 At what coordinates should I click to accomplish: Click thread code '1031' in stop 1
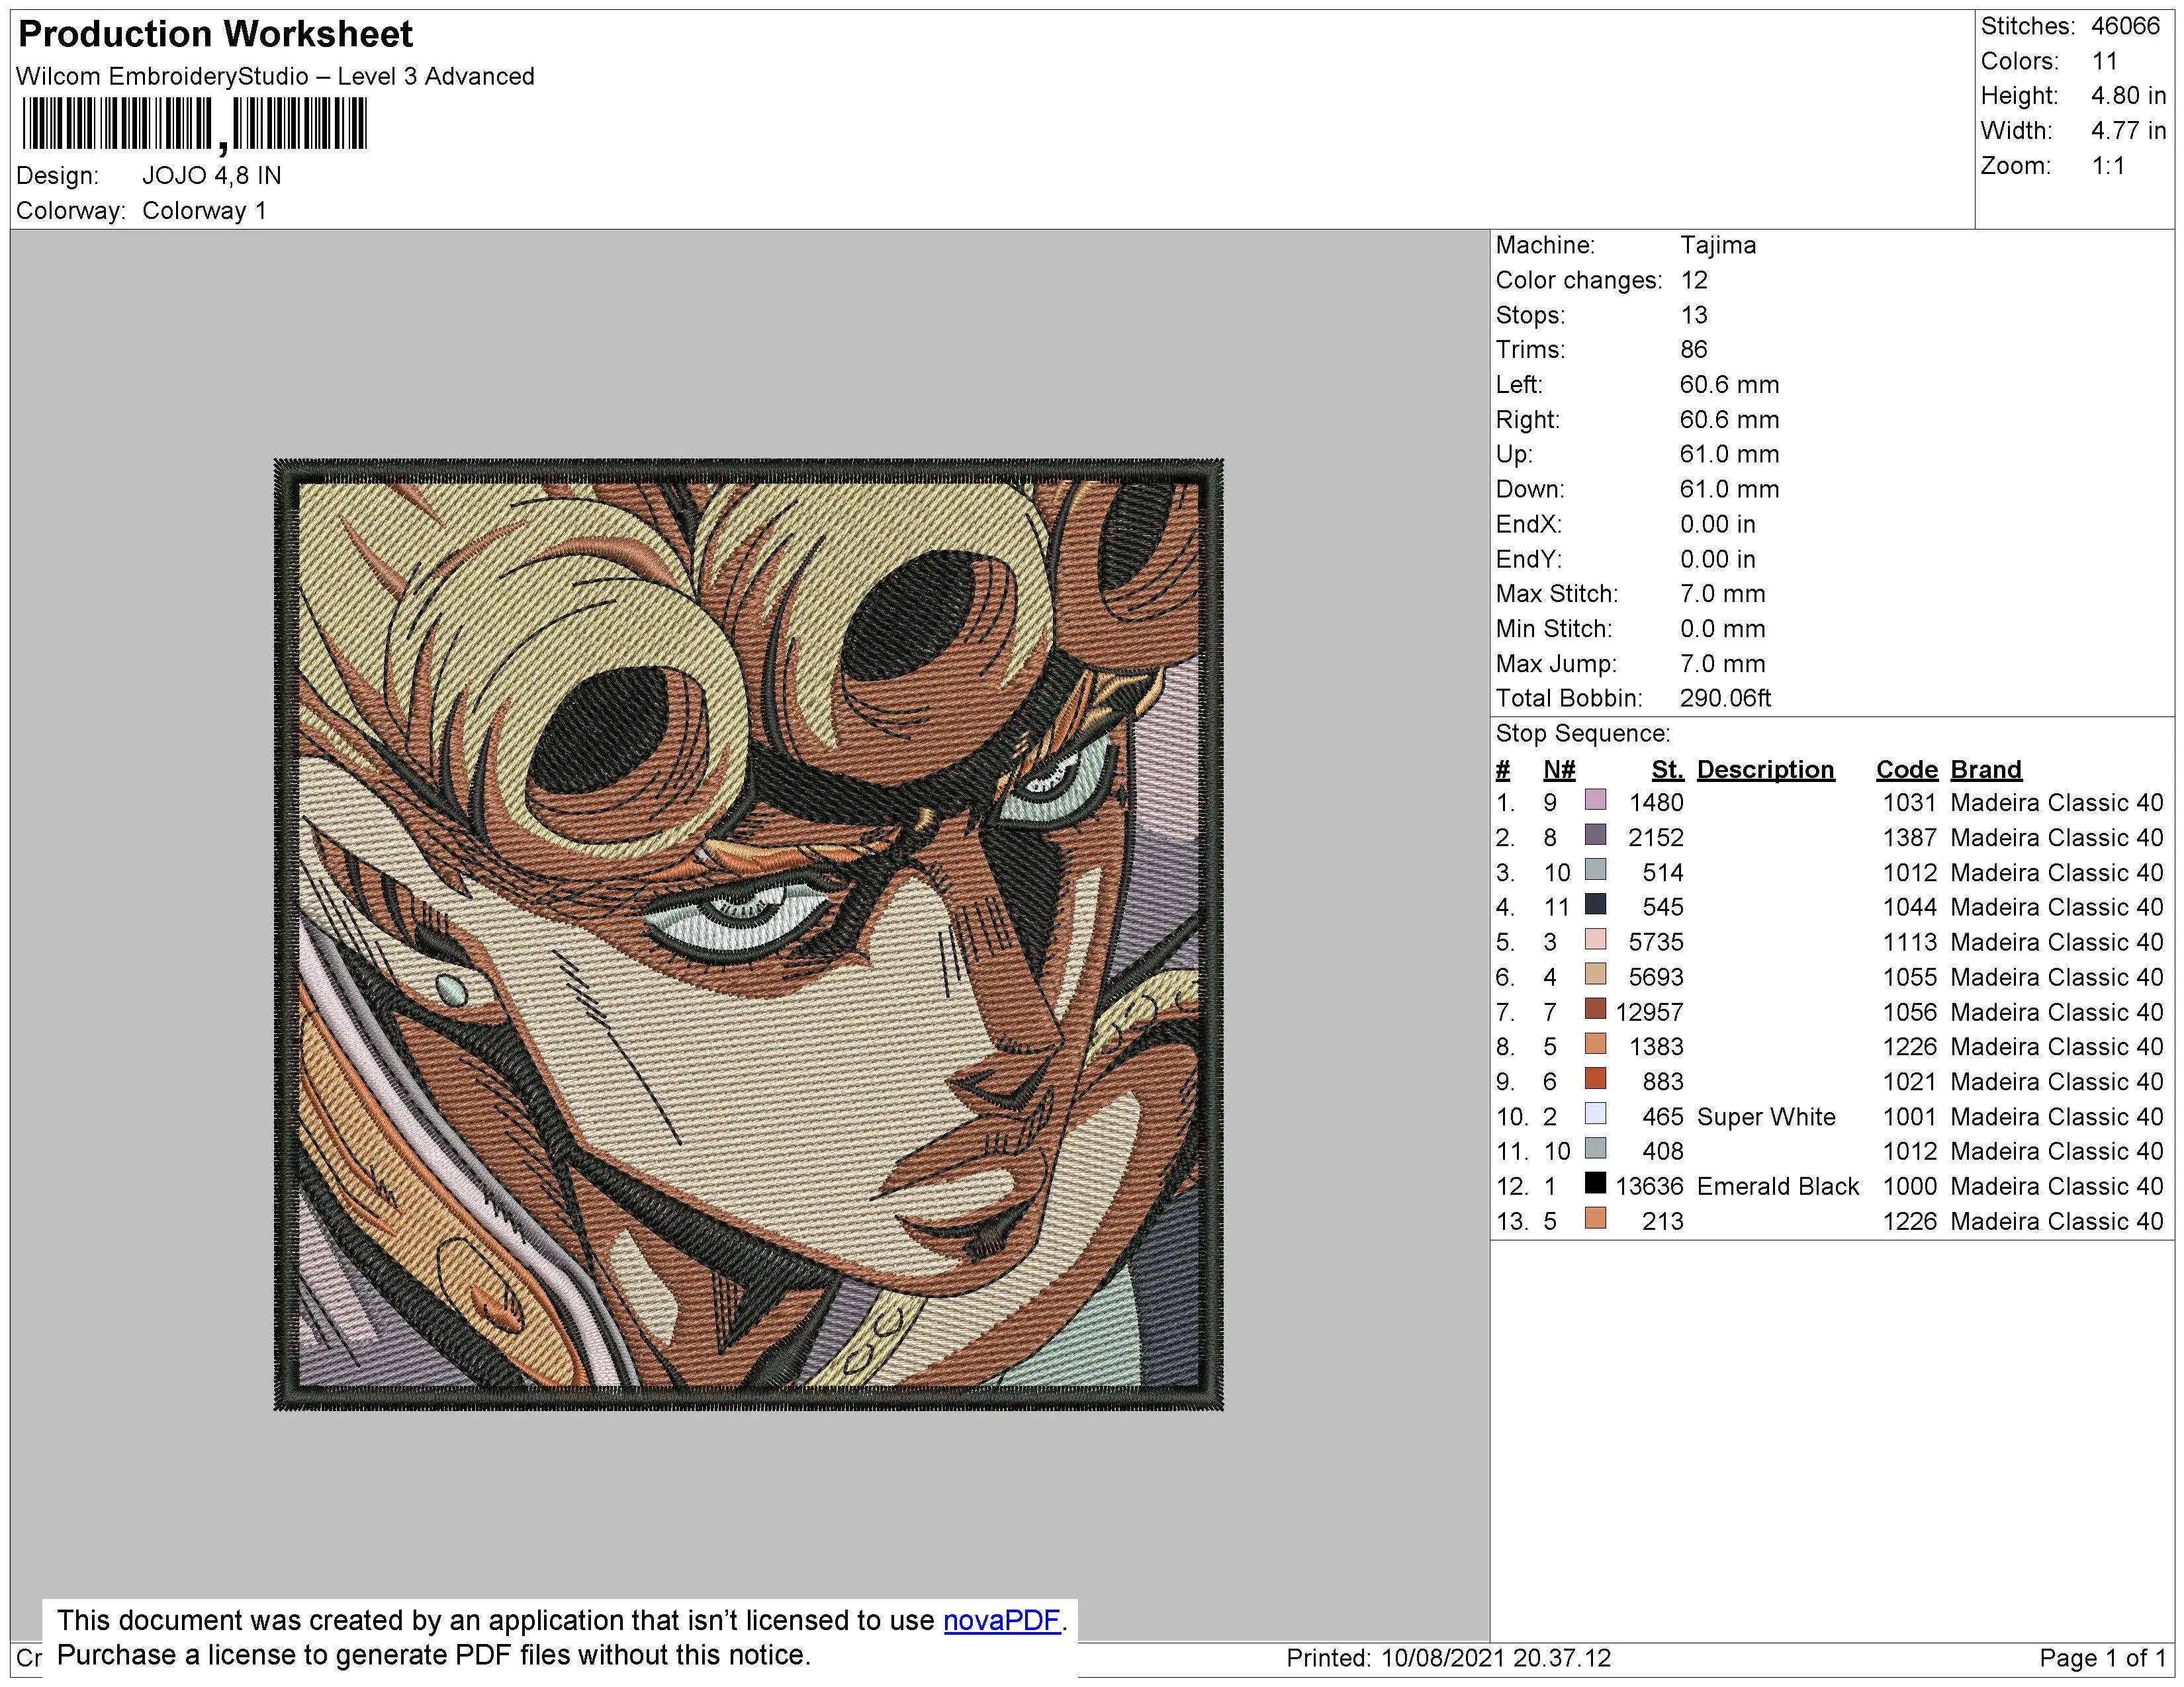pos(1909,804)
